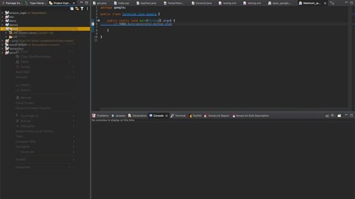Maximize the editor area
Screen dimensions: 355x199
coord(351,3)
